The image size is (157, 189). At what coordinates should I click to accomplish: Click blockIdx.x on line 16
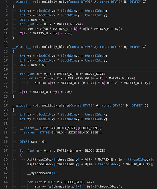(46, 56)
